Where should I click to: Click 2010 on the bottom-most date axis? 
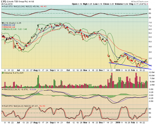point(118,123)
